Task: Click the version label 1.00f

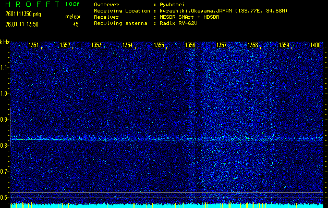Action: pyautogui.click(x=72, y=4)
